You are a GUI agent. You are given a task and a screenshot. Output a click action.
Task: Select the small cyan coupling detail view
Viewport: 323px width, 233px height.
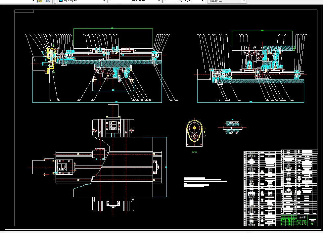(x=232, y=128)
